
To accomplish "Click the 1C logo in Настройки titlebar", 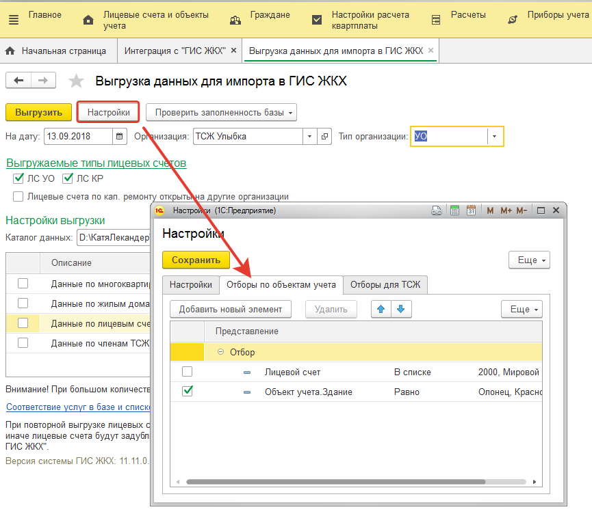I will 159,211.
